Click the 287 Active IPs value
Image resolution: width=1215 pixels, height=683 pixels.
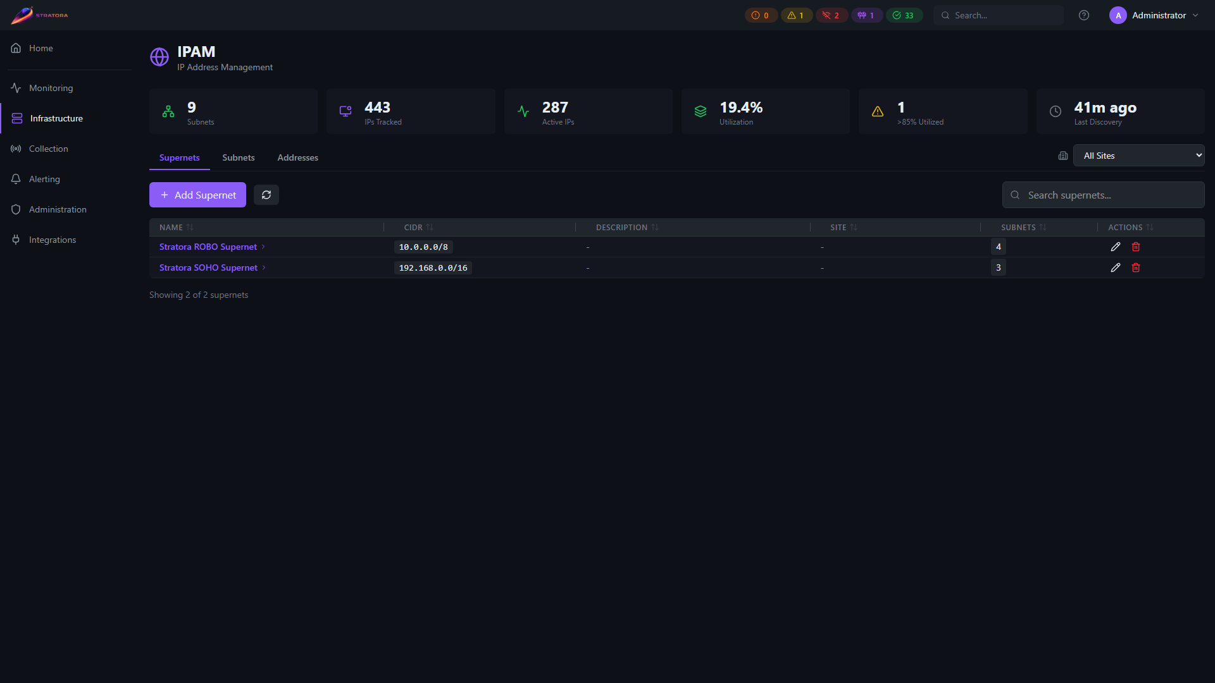click(555, 108)
